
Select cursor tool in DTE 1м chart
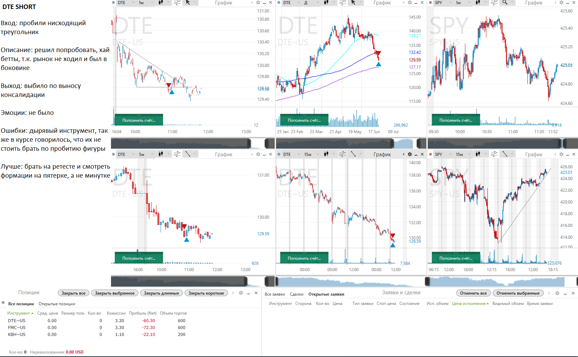188,3
